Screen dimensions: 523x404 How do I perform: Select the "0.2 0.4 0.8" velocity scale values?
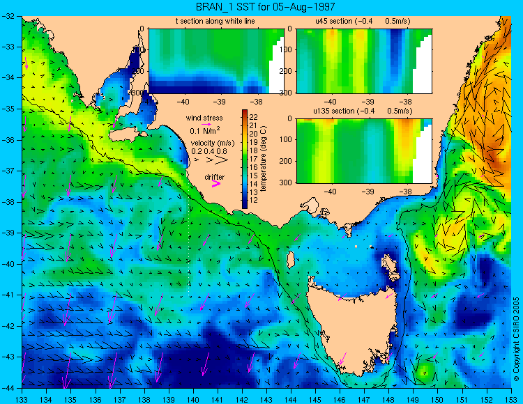[x=209, y=151]
